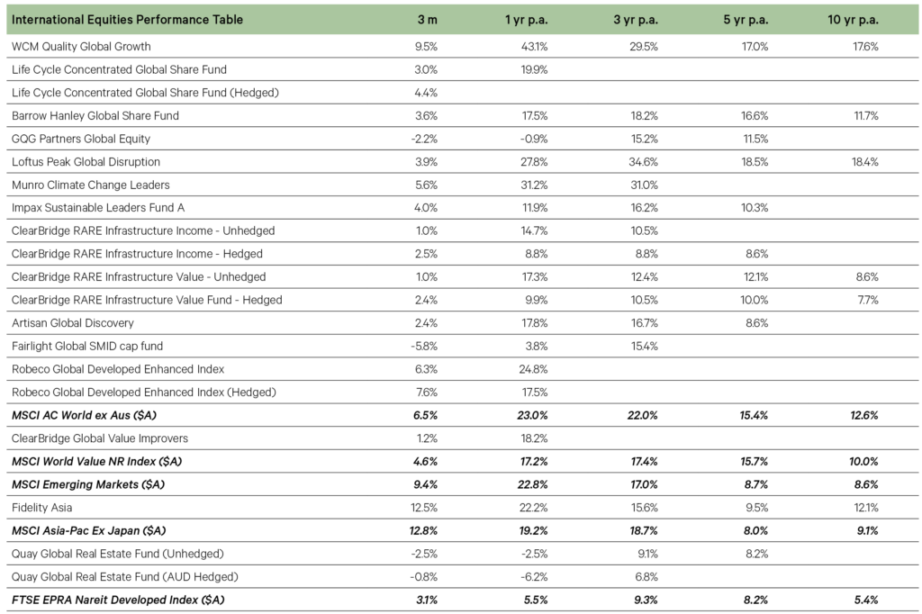922x614 pixels.
Task: Select ClearBridge Global Value Improvers fund name
Action: (x=100, y=438)
